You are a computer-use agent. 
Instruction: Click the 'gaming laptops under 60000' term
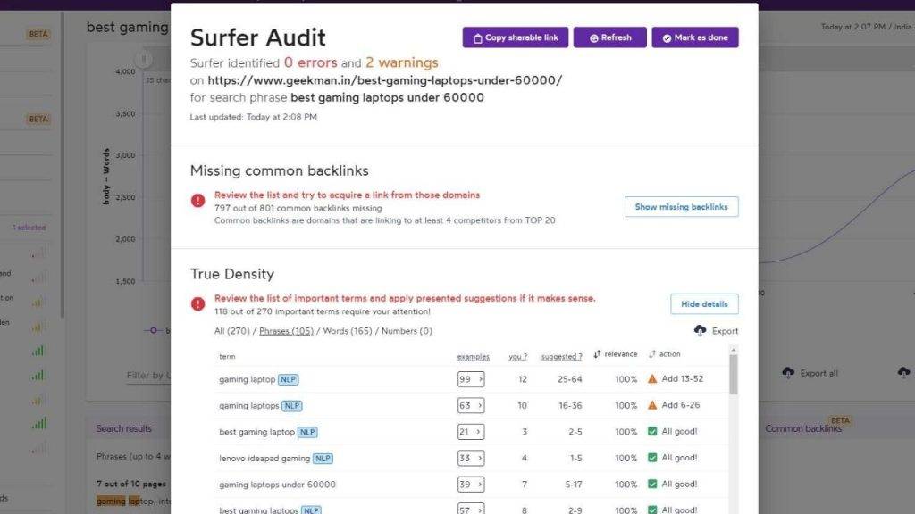277,485
